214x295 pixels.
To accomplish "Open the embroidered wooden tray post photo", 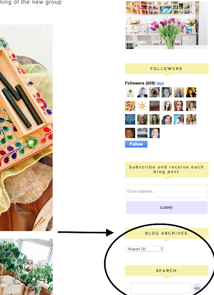I will click(x=26, y=128).
